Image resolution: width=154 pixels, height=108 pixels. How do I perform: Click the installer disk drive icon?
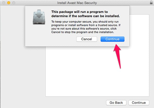[39, 17]
